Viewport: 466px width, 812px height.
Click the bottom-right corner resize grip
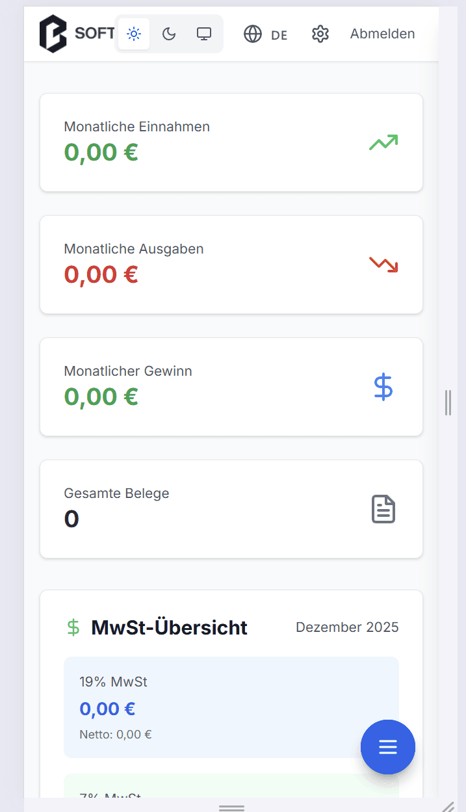pos(448,807)
